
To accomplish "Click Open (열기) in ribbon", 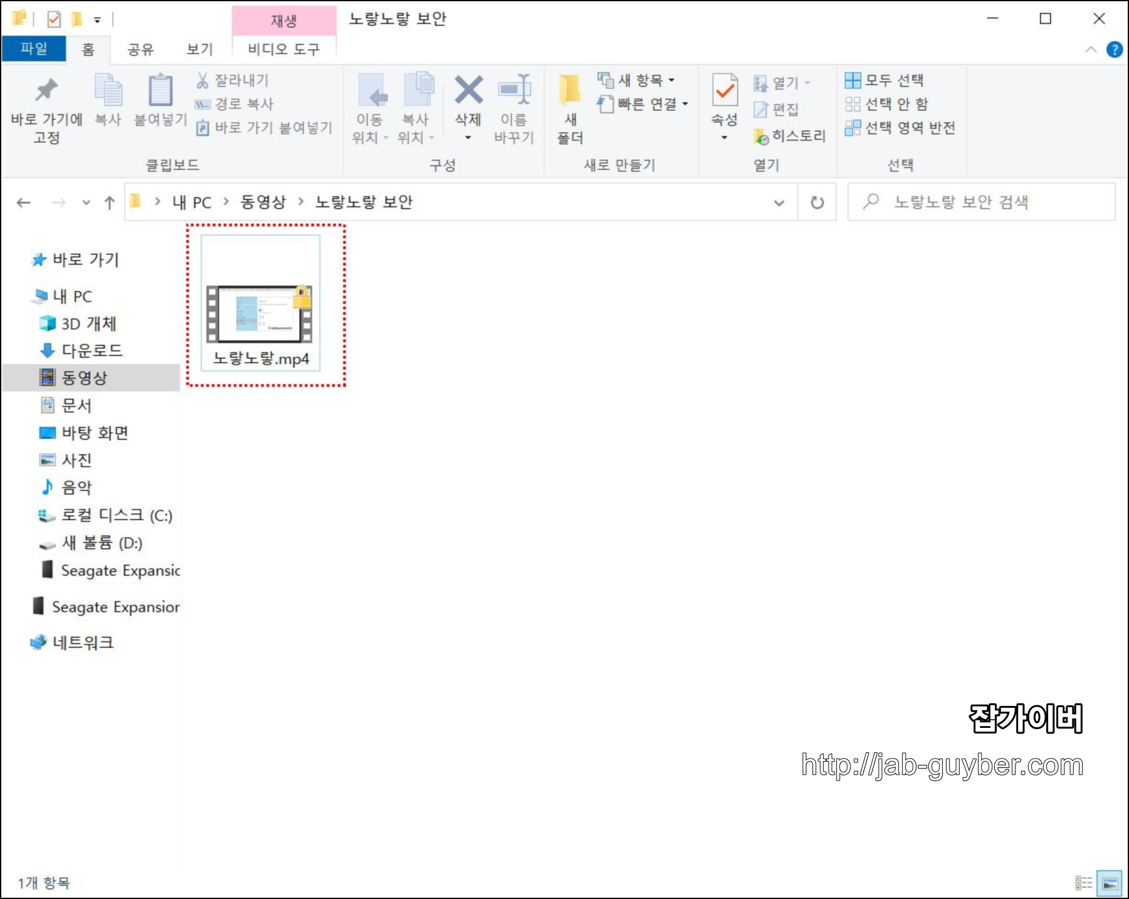I will tap(782, 83).
